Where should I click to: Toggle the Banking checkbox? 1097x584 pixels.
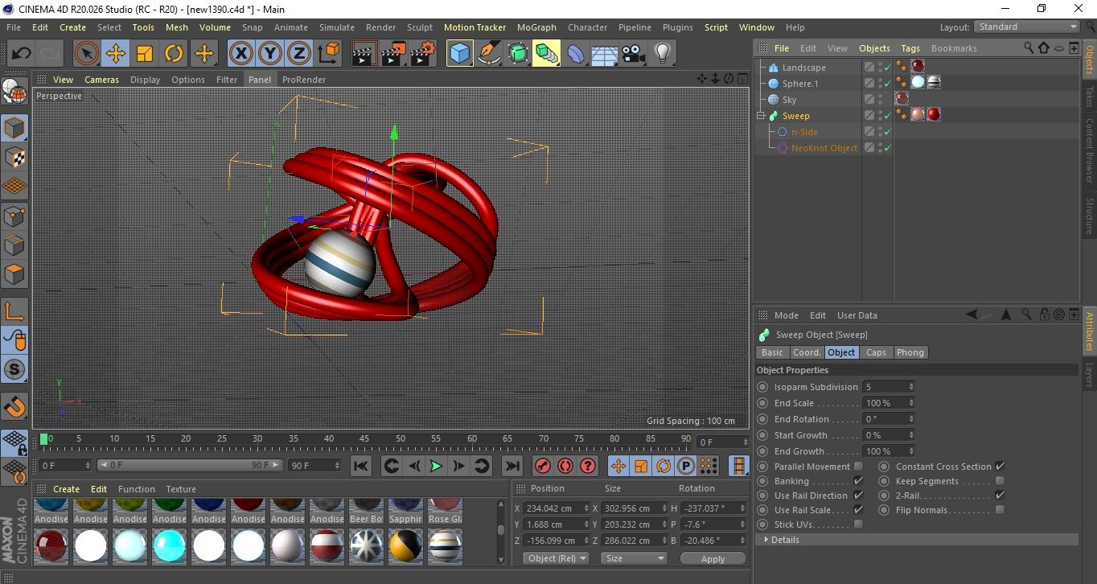click(x=858, y=481)
